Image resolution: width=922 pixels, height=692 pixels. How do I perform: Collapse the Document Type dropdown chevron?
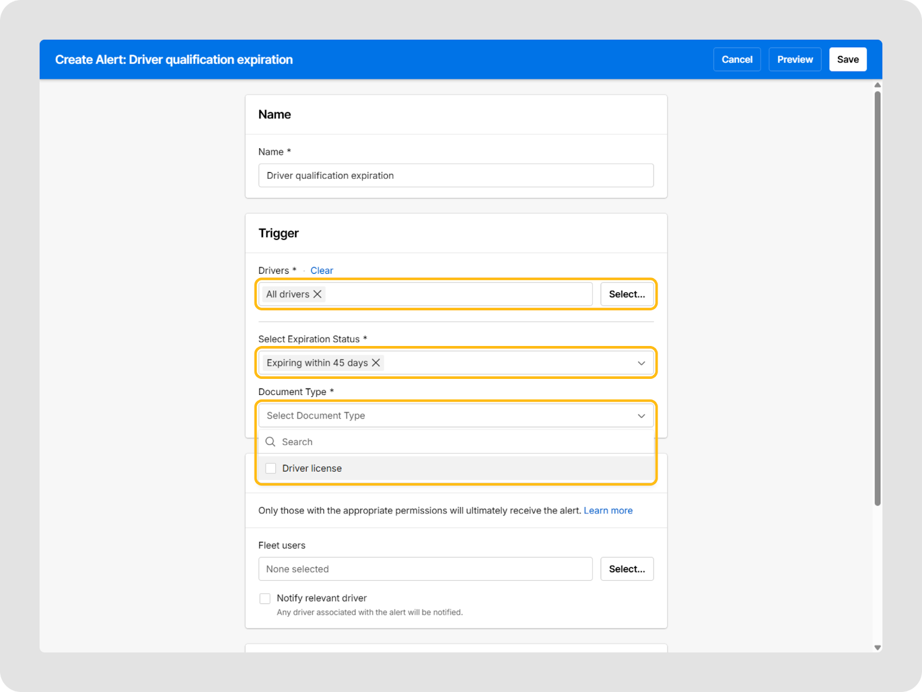(641, 416)
